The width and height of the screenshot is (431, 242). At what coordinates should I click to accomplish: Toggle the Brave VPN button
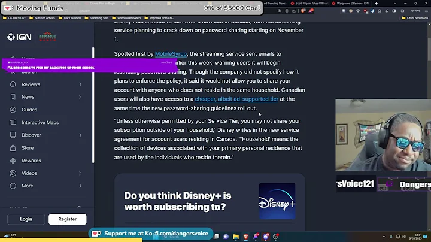[x=415, y=11]
